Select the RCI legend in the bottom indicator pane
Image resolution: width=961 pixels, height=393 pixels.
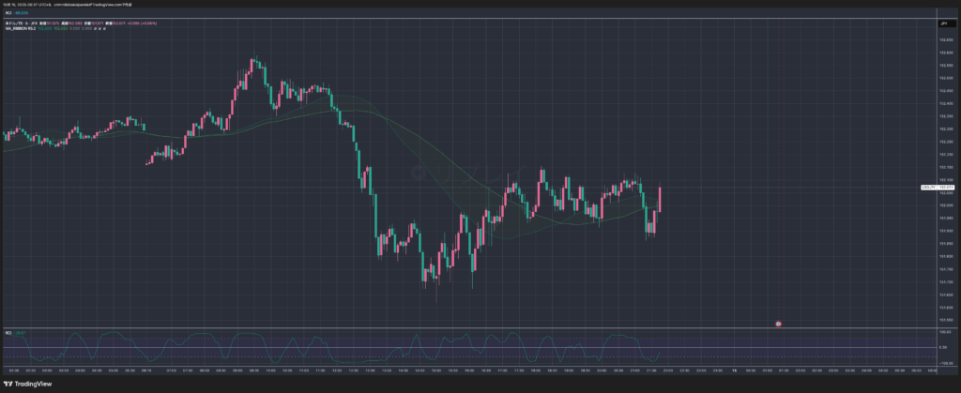pyautogui.click(x=9, y=332)
